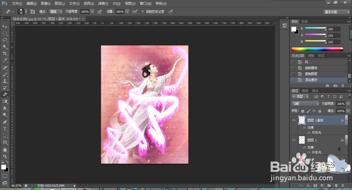Enable 抹到历史记录 checkbox
Viewport: 352px width, 190px height.
[x=143, y=12]
